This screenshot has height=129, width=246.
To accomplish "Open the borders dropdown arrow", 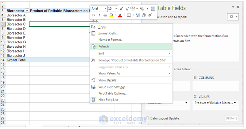I will coord(133,15).
